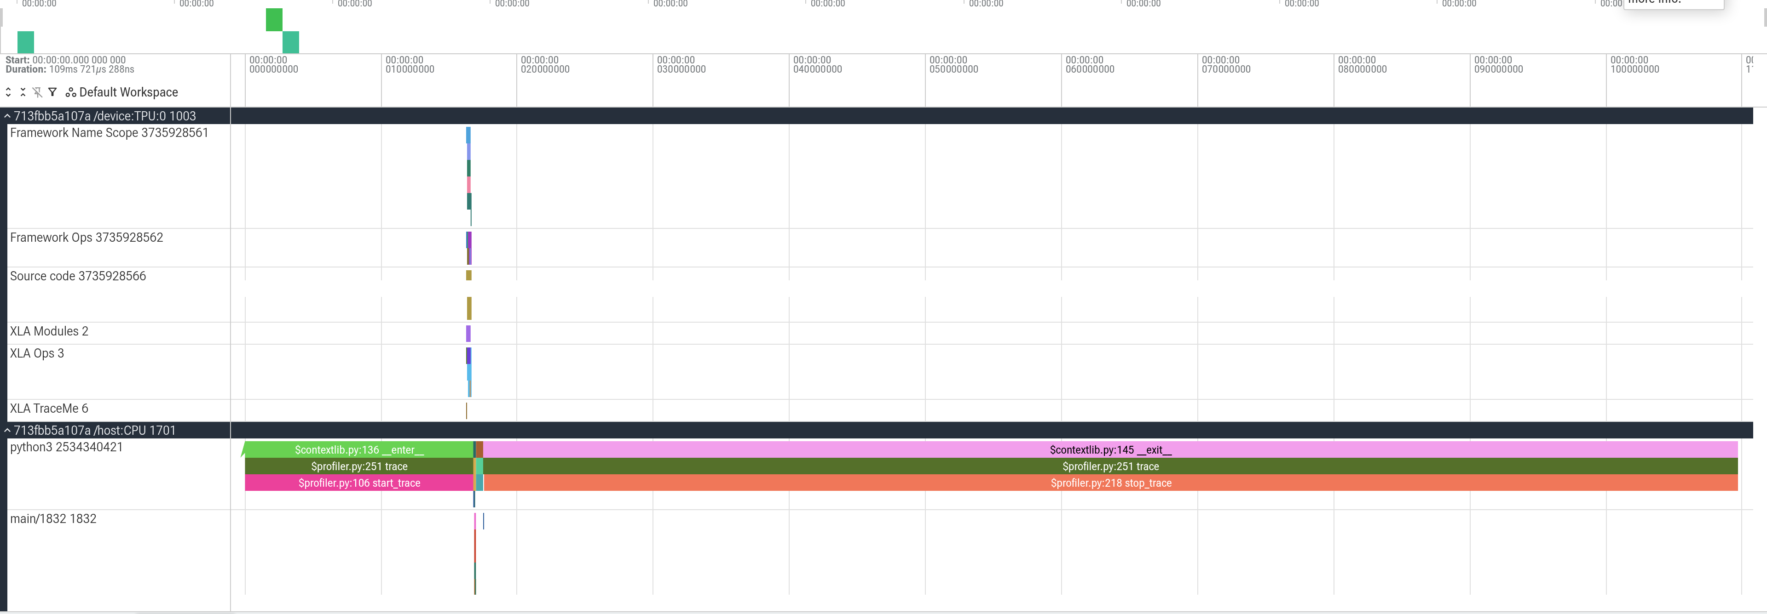Click the $contextlib.py:136 __enter__ slice
This screenshot has width=1767, height=614.
click(359, 450)
